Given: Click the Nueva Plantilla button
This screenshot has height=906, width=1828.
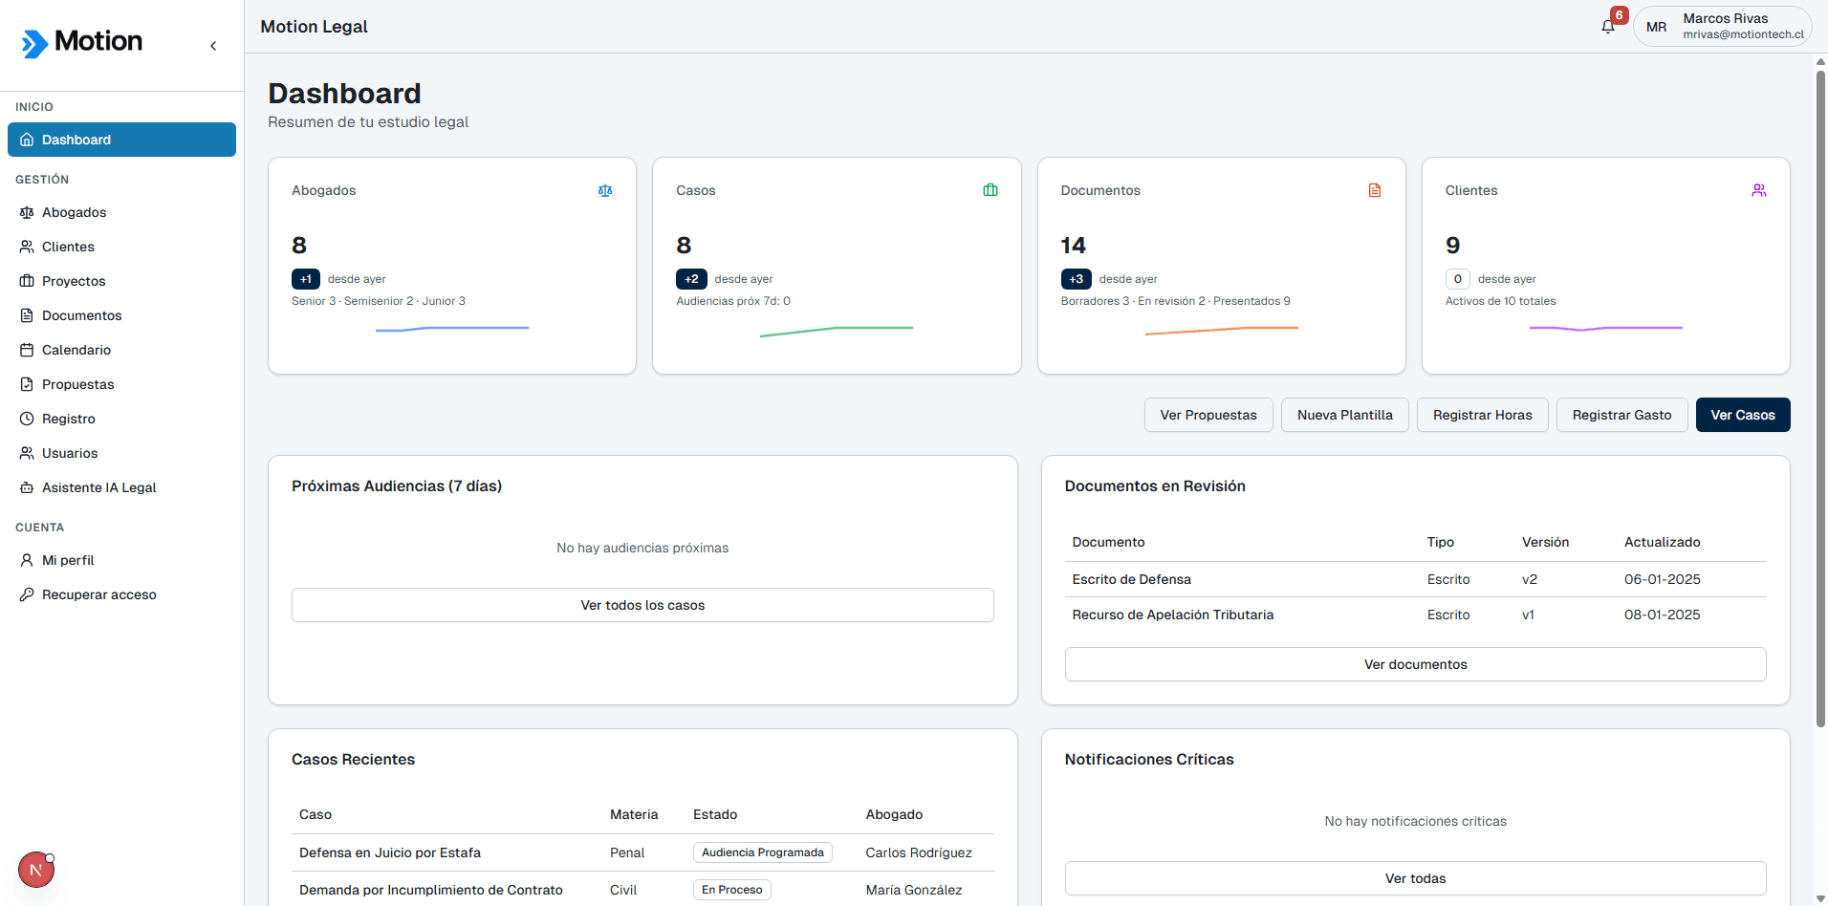Looking at the screenshot, I should [1344, 415].
